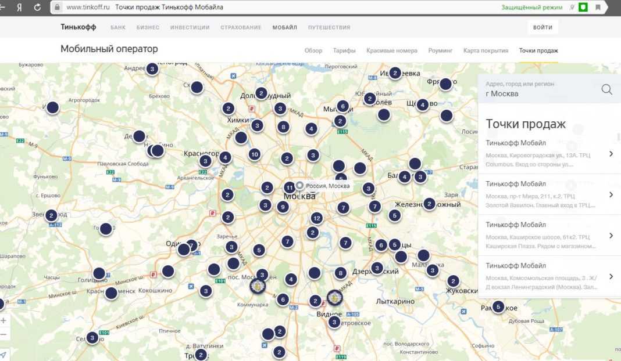Open the БИЗНЕС section in top menu
This screenshot has width=621, height=361.
148,27
